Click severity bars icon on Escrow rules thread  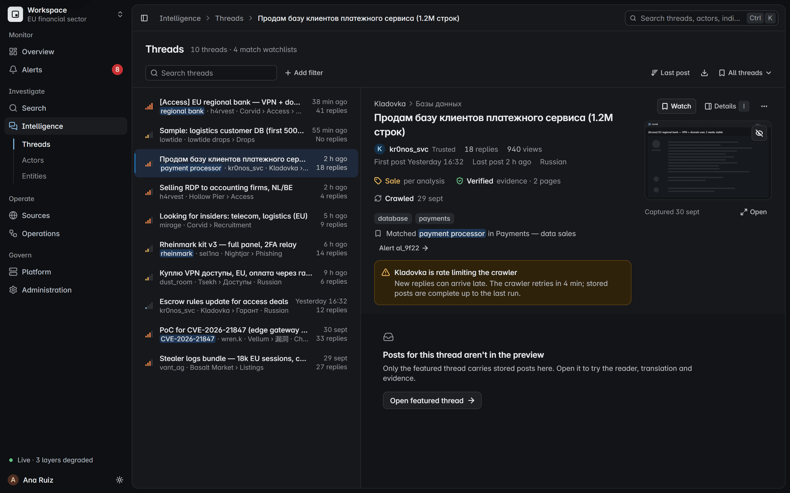pyautogui.click(x=149, y=306)
